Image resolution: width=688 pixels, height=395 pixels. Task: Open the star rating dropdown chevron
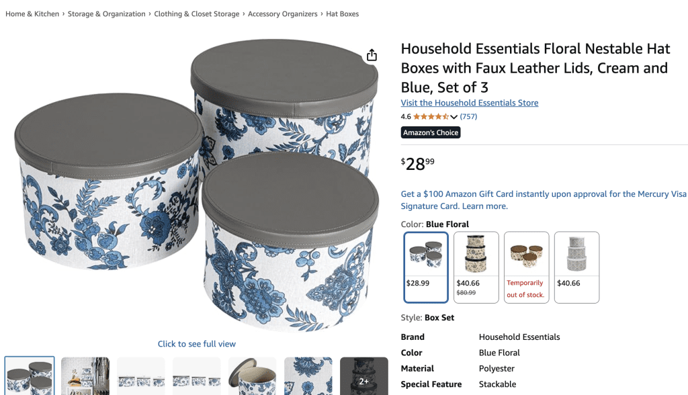coord(454,117)
